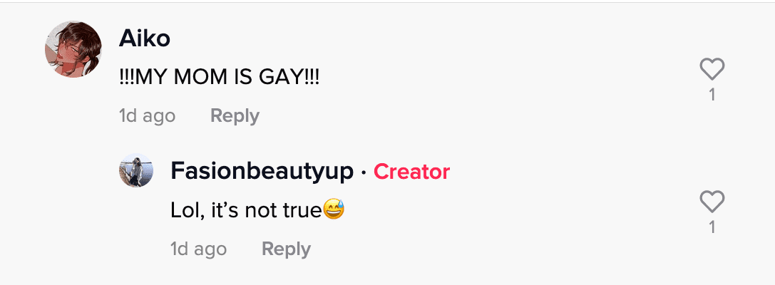The height and width of the screenshot is (285, 775).
Task: Open Aiko's profile picture
Action: (x=71, y=48)
